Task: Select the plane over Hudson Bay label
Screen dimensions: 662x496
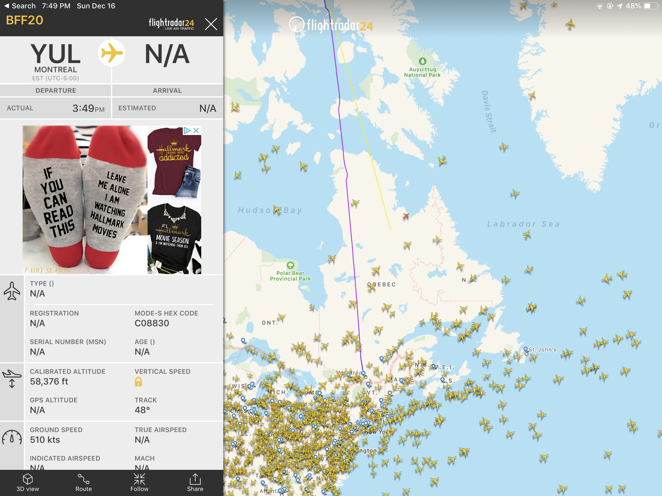Action: (x=277, y=210)
